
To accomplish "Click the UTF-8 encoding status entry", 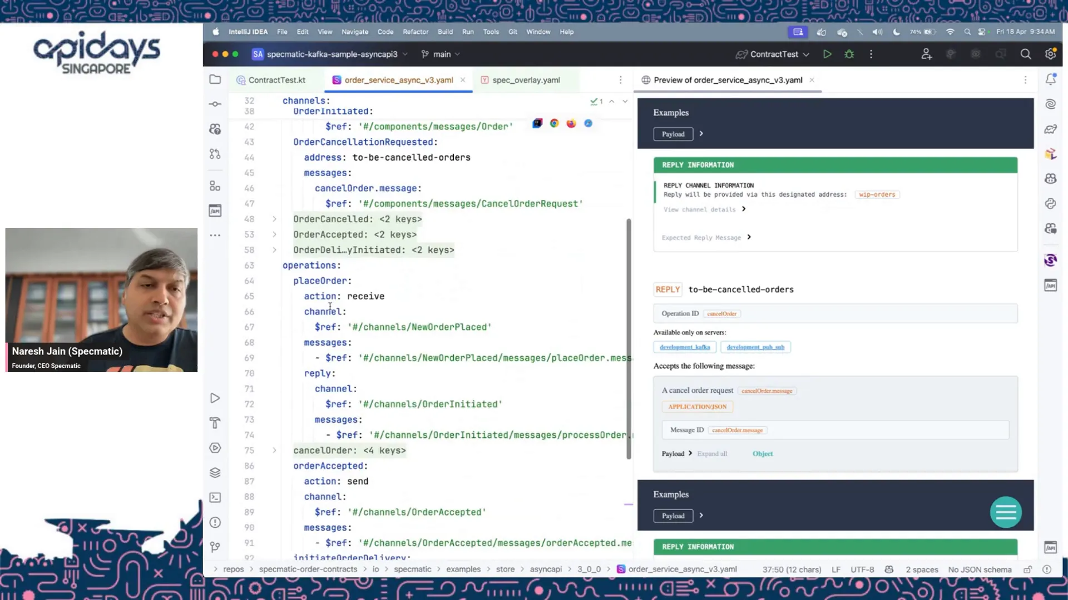I will point(862,569).
